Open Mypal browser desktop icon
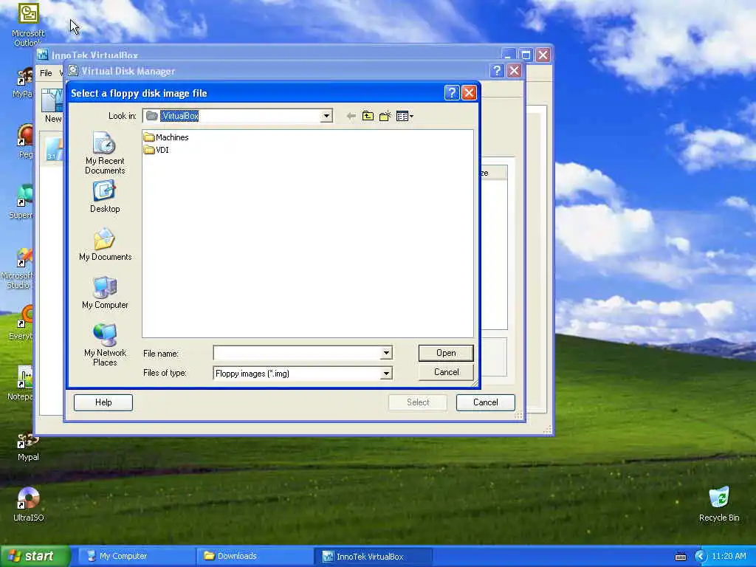This screenshot has height=567, width=756. pos(28,447)
